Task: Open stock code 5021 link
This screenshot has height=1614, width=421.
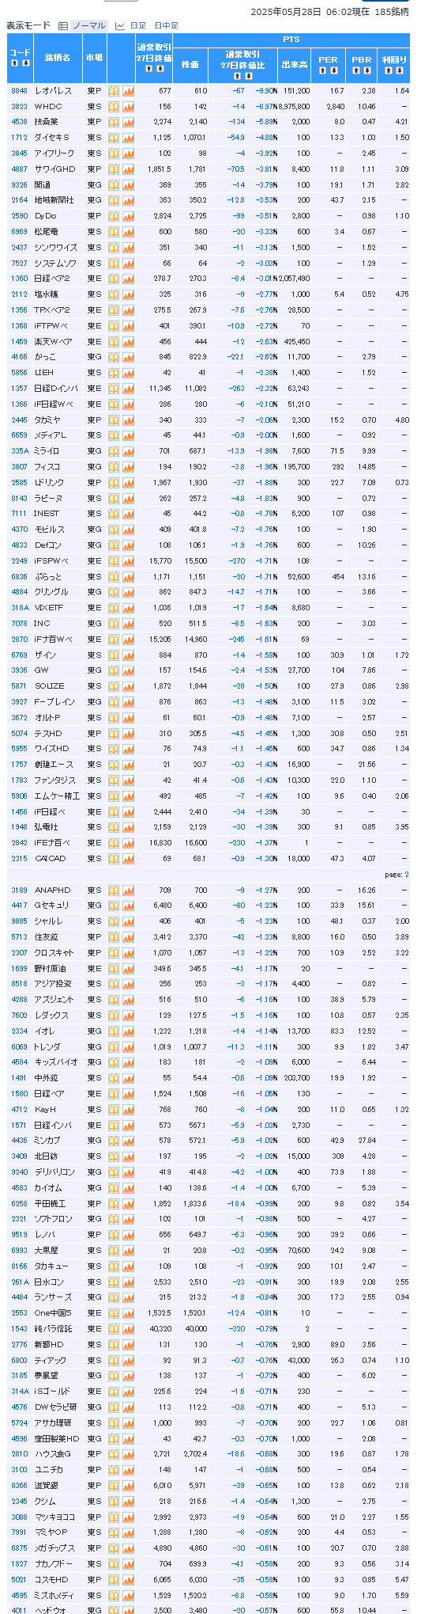Action: point(19,1579)
